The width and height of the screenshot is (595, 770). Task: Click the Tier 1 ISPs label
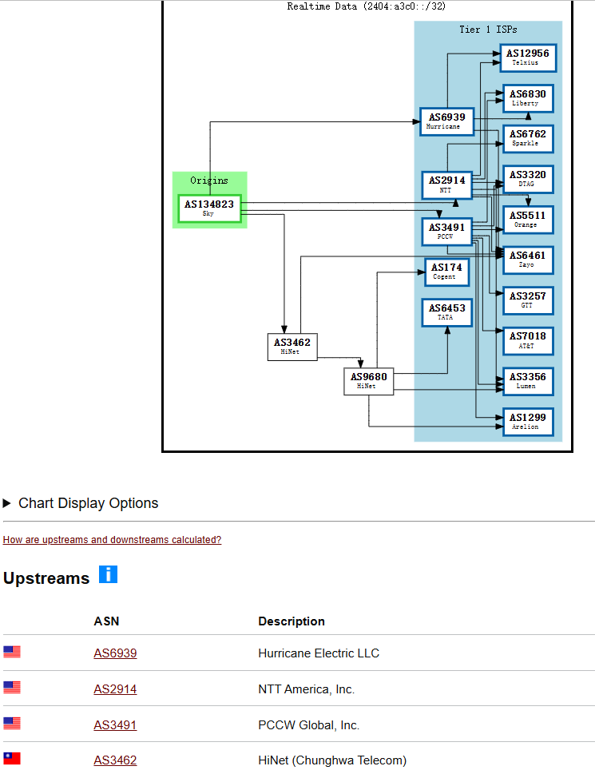tap(488, 30)
